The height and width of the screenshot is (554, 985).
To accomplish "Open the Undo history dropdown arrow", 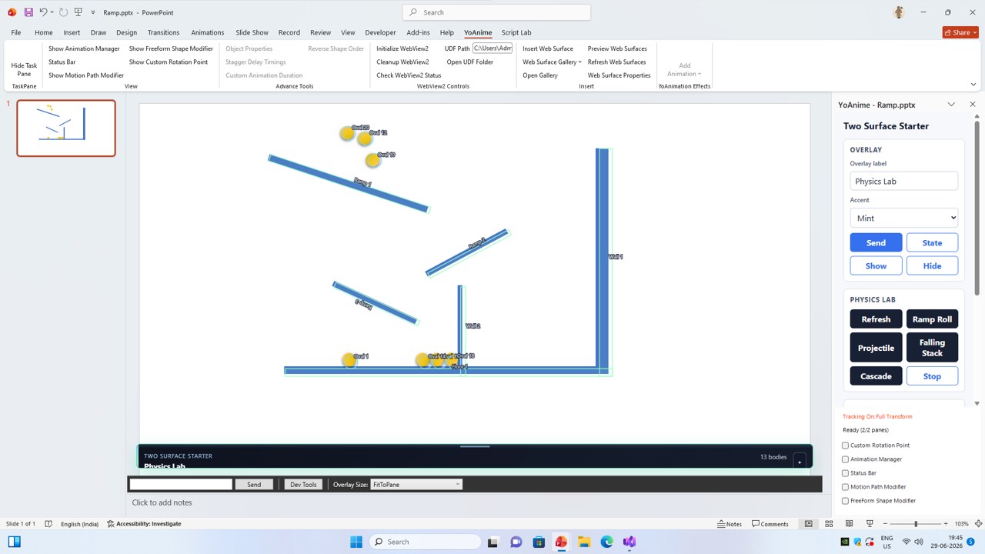I will pyautogui.click(x=52, y=12).
